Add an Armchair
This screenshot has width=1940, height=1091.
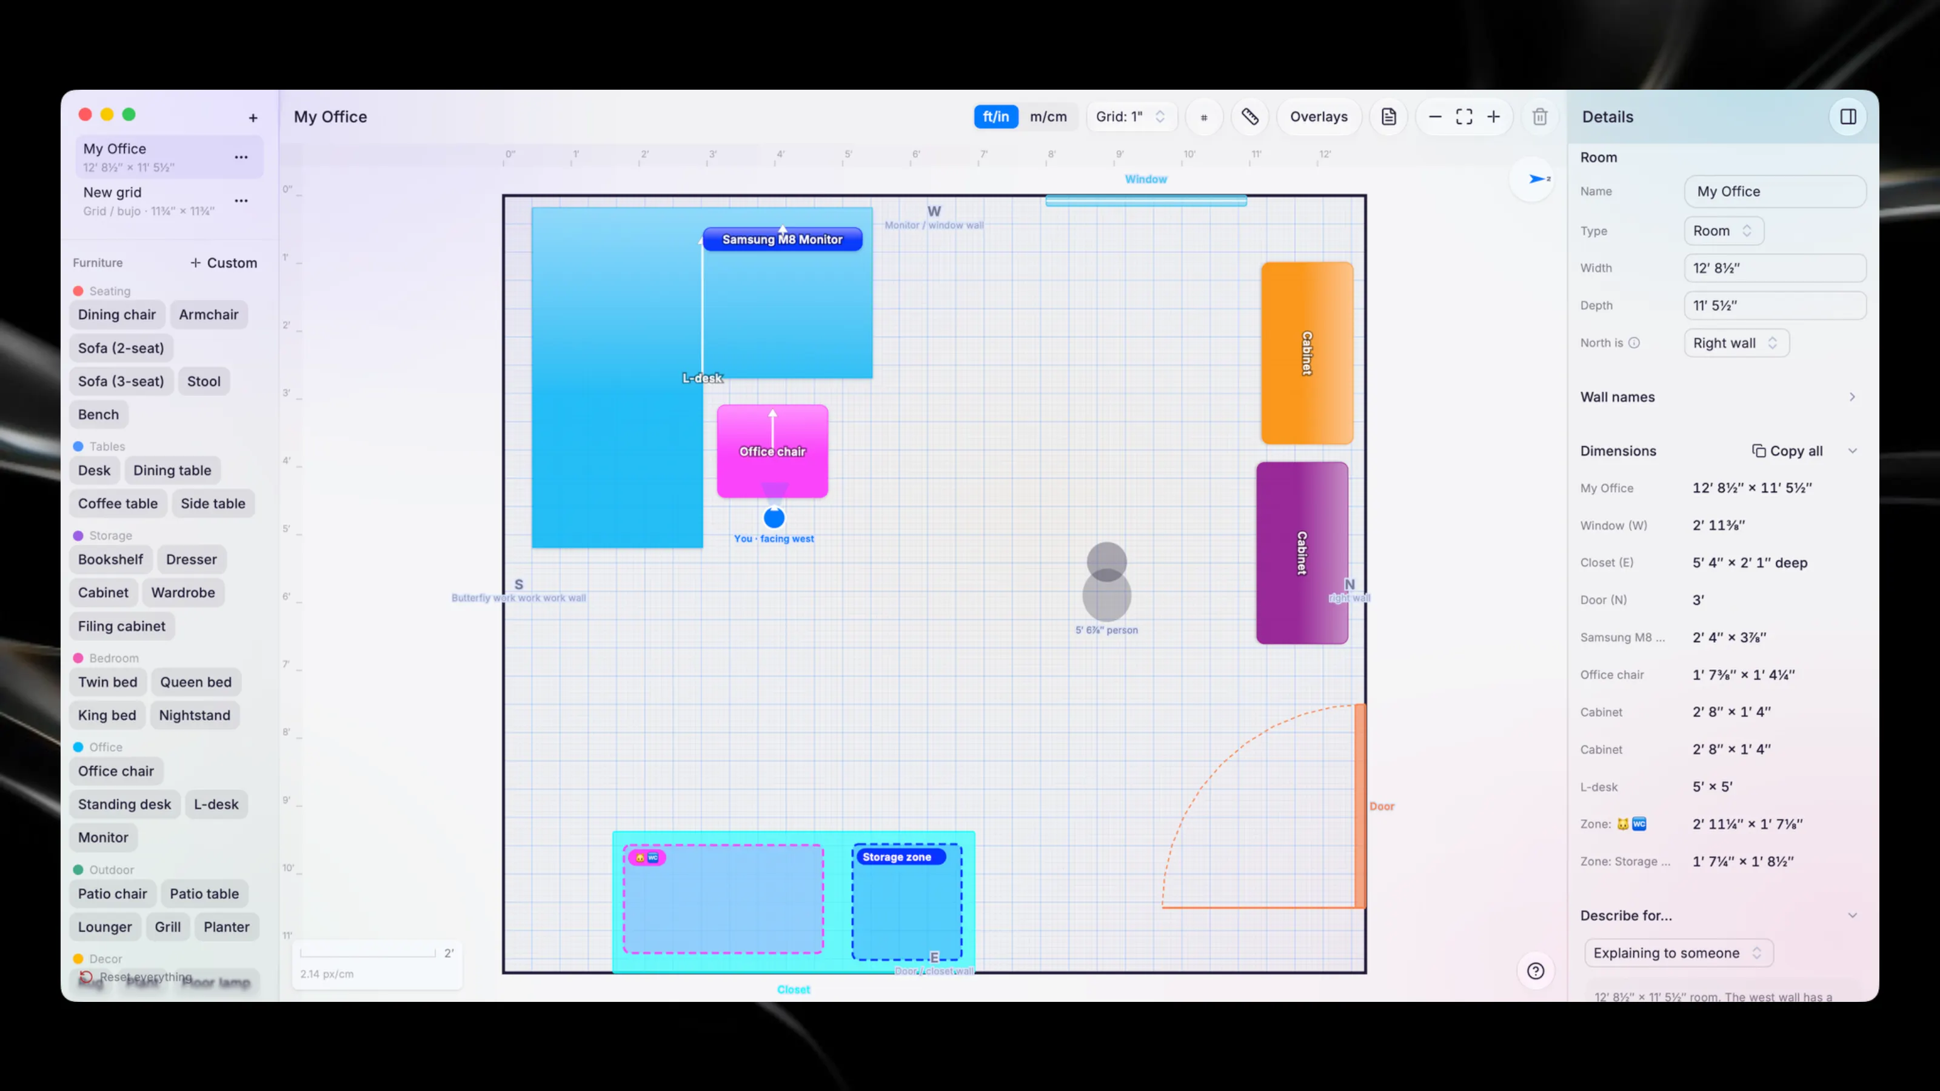[209, 315]
